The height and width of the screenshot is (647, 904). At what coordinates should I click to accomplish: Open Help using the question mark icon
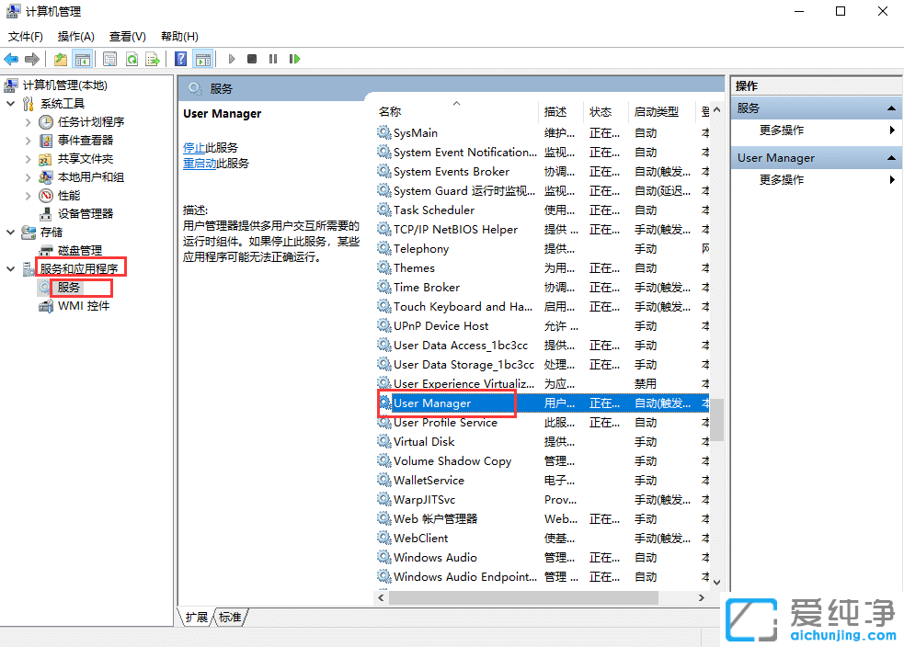(x=180, y=59)
